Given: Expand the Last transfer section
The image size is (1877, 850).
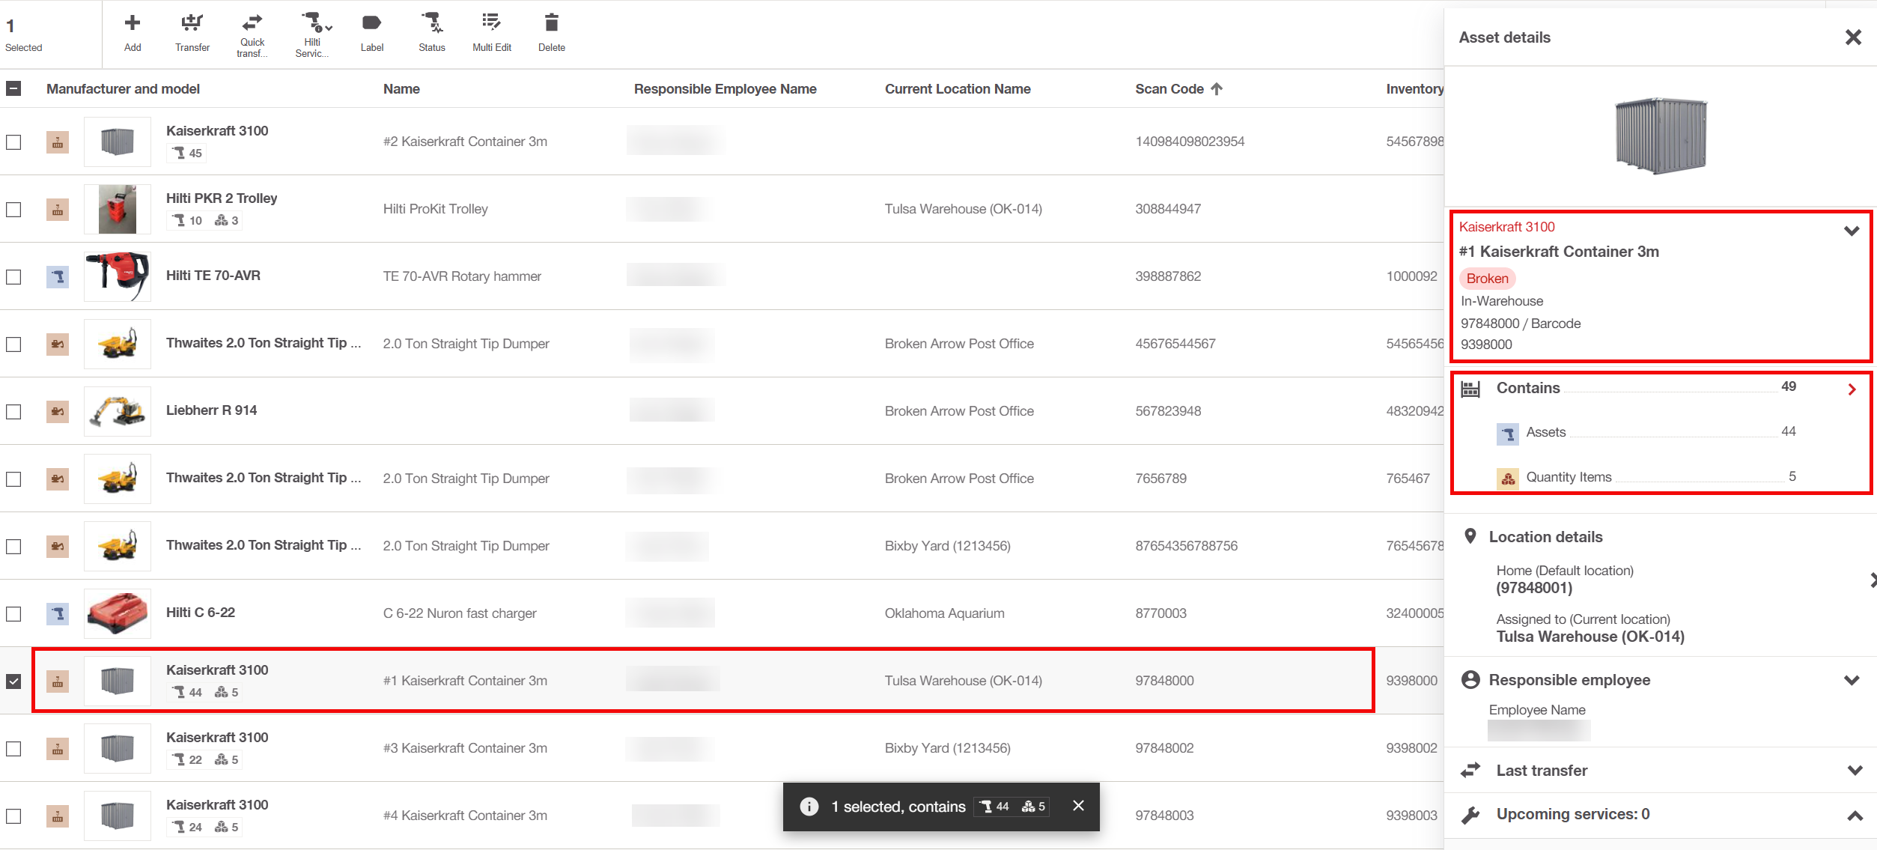Looking at the screenshot, I should [x=1855, y=771].
